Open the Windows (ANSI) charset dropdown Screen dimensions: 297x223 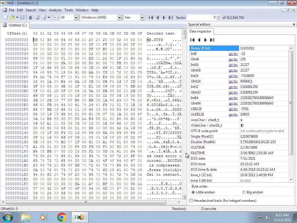[119, 17]
